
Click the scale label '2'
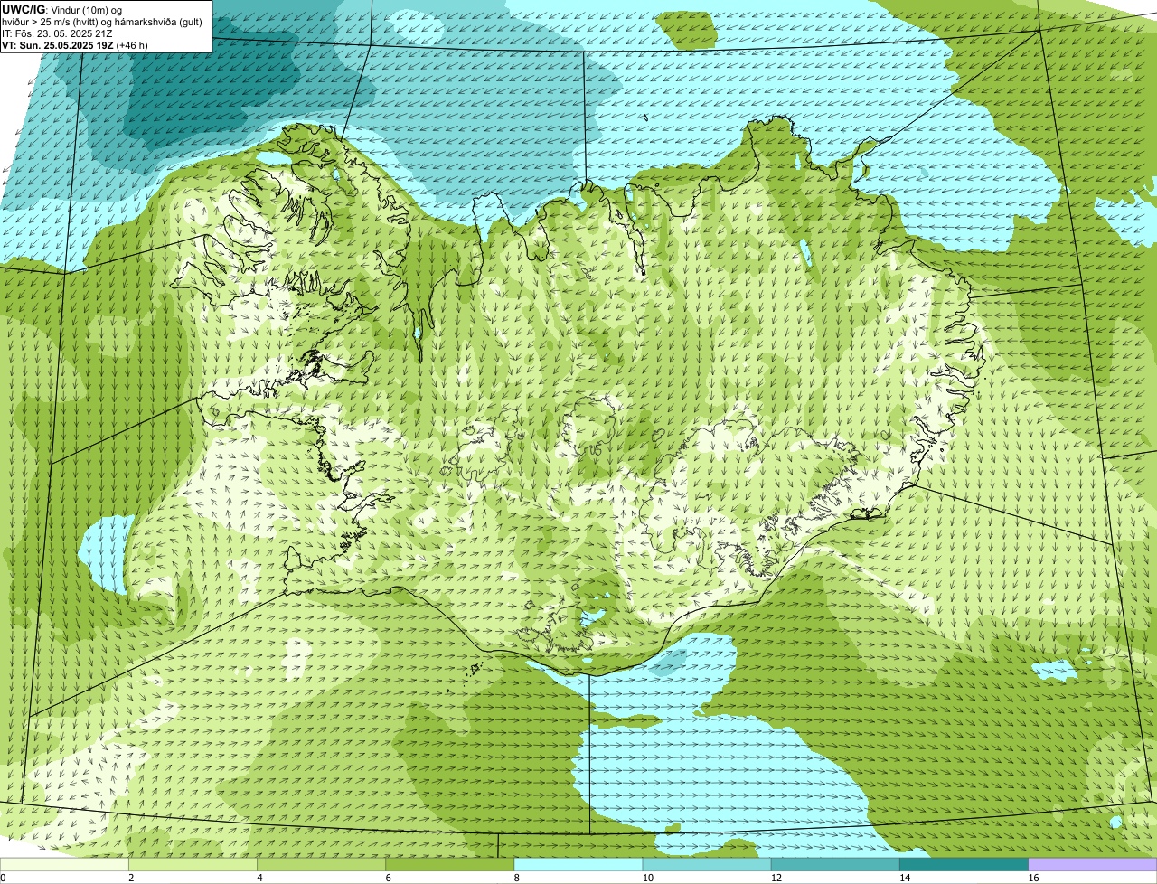click(x=131, y=878)
